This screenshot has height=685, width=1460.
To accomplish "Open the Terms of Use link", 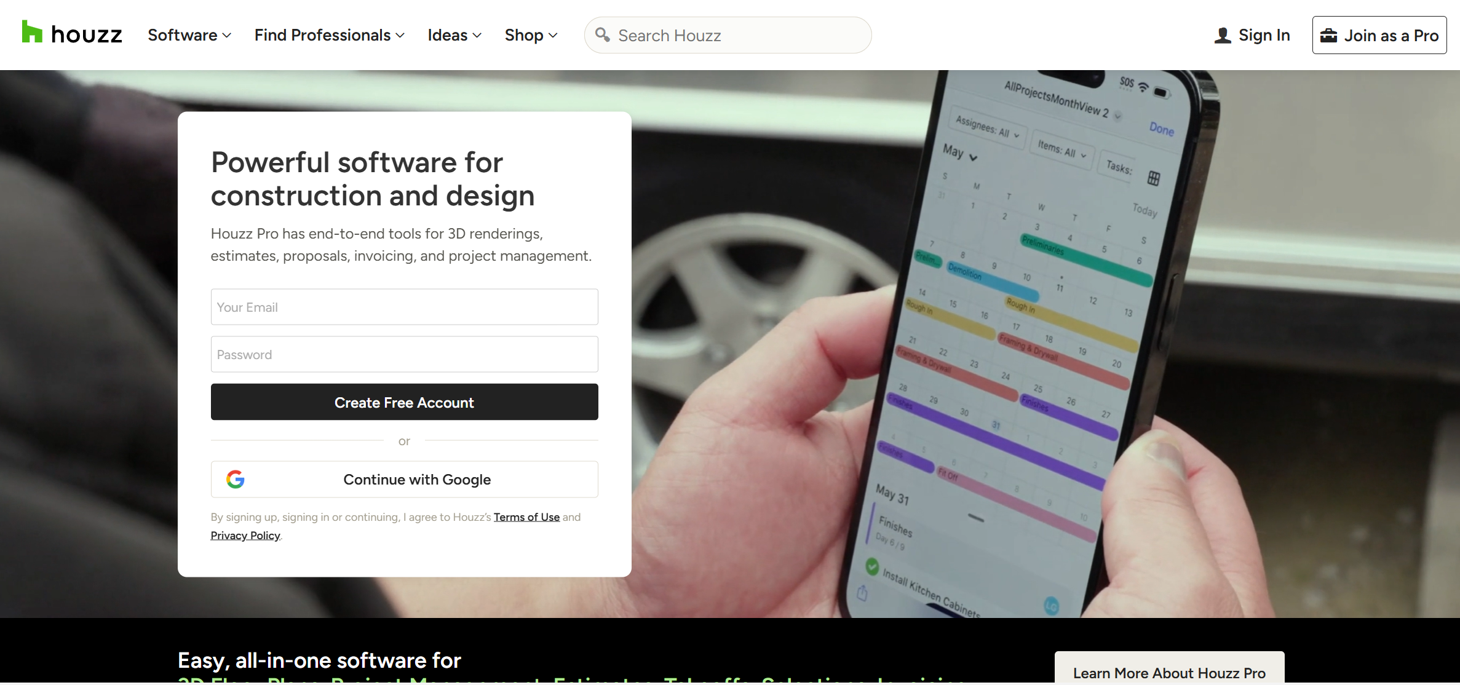I will pyautogui.click(x=526, y=517).
